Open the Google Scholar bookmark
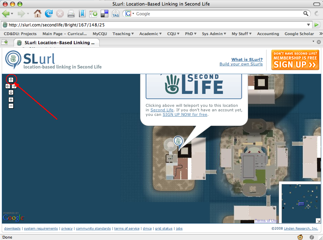The image size is (323, 240). pos(299,34)
